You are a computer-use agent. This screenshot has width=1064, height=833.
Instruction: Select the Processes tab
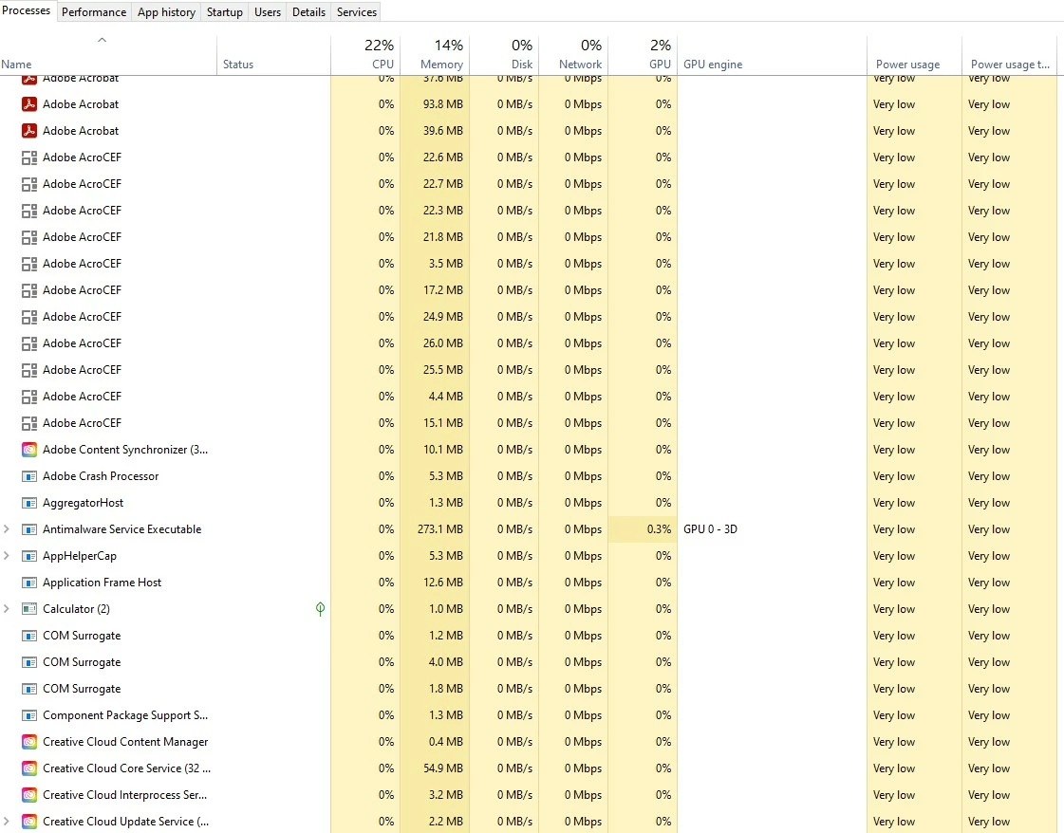pyautogui.click(x=27, y=10)
